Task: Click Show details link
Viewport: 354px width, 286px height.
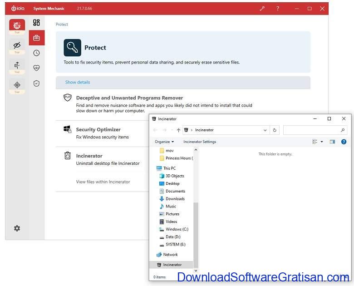Action: click(x=78, y=82)
